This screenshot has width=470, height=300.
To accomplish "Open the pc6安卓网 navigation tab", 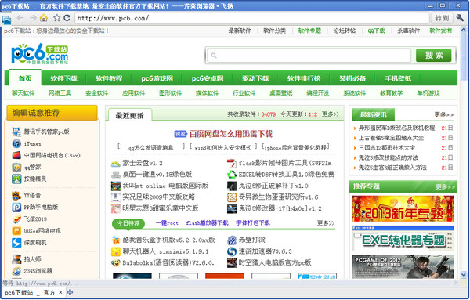I will pyautogui.click(x=208, y=78).
